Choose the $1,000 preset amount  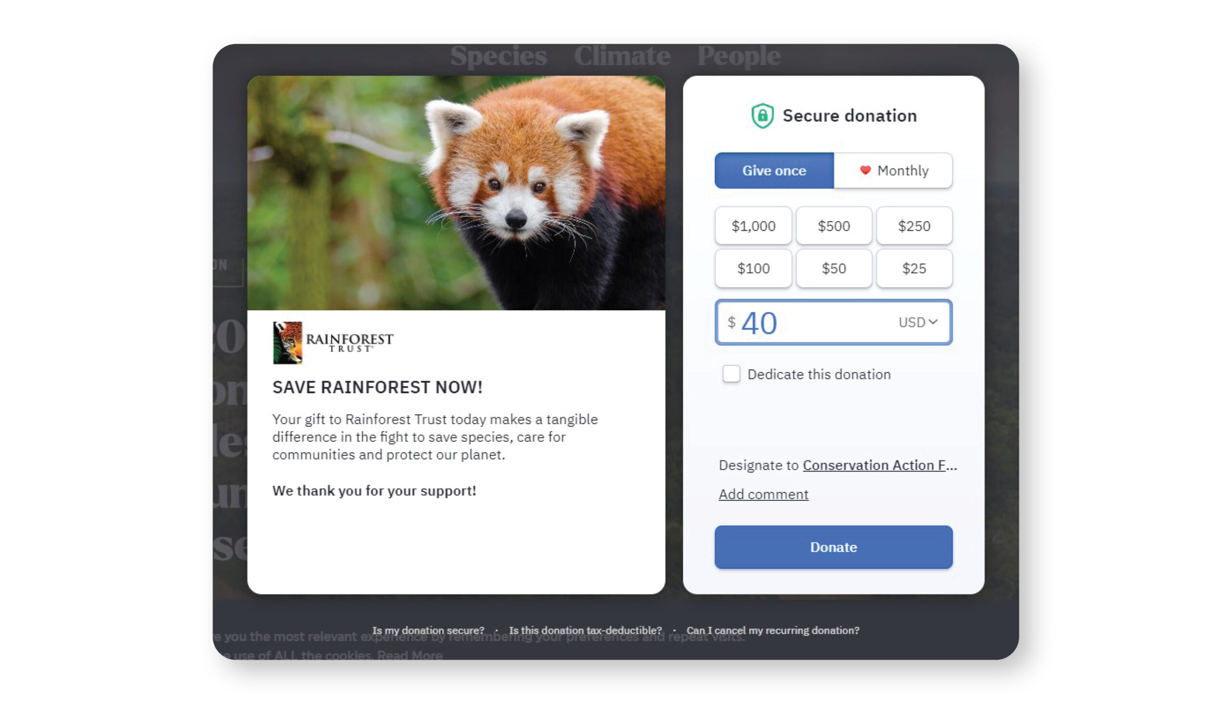753,226
